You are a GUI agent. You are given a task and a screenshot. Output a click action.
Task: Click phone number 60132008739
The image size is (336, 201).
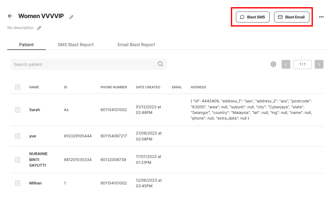tap(113, 160)
